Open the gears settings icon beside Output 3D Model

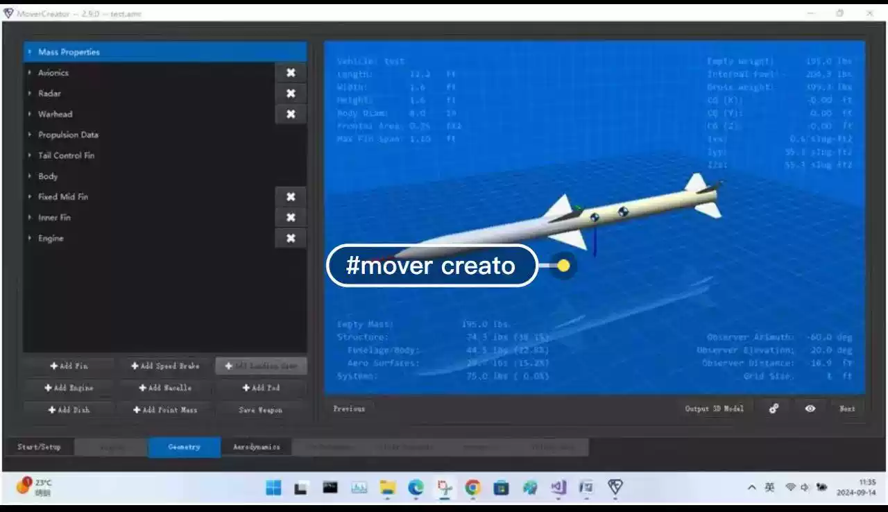[774, 409]
